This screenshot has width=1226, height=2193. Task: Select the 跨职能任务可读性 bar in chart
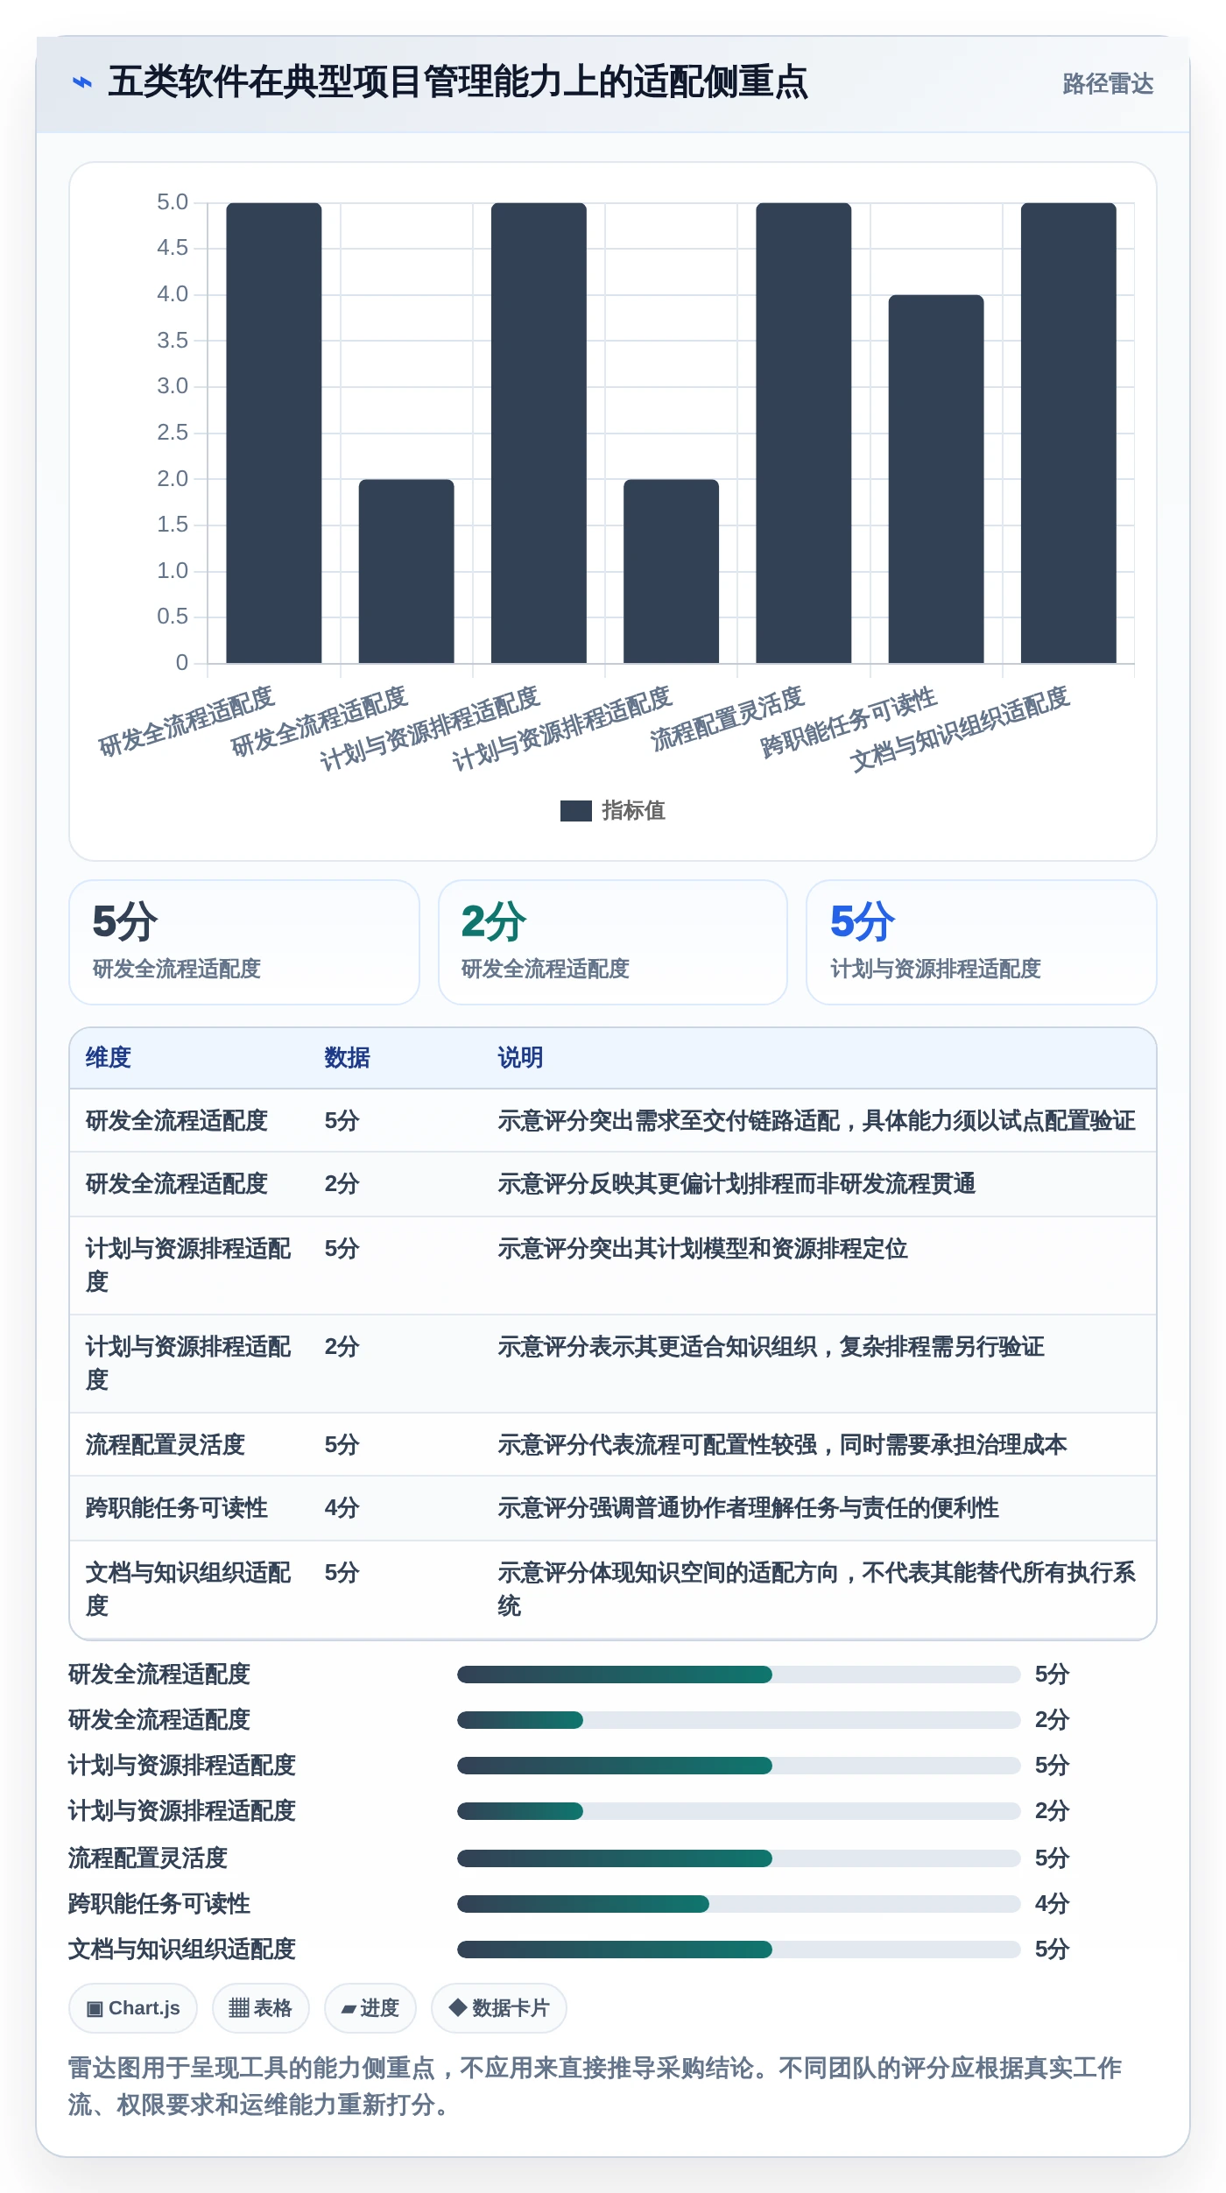(936, 479)
